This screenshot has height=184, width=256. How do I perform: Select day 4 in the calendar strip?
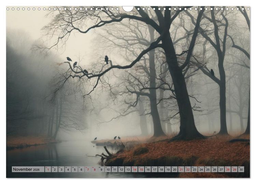[x=68, y=169]
